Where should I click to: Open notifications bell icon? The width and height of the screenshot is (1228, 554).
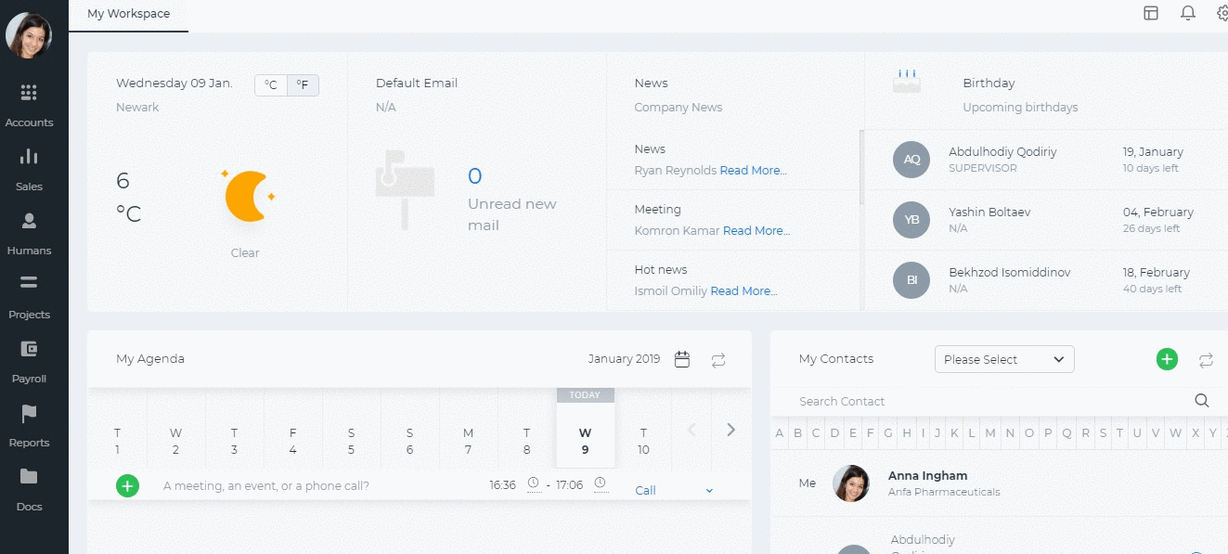(x=1188, y=13)
